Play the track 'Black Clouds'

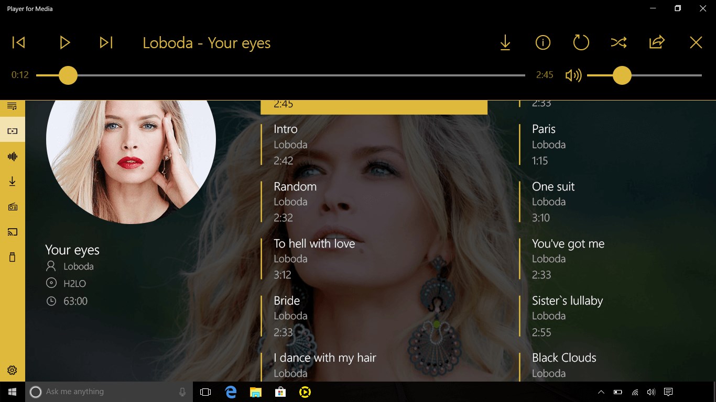pos(564,358)
